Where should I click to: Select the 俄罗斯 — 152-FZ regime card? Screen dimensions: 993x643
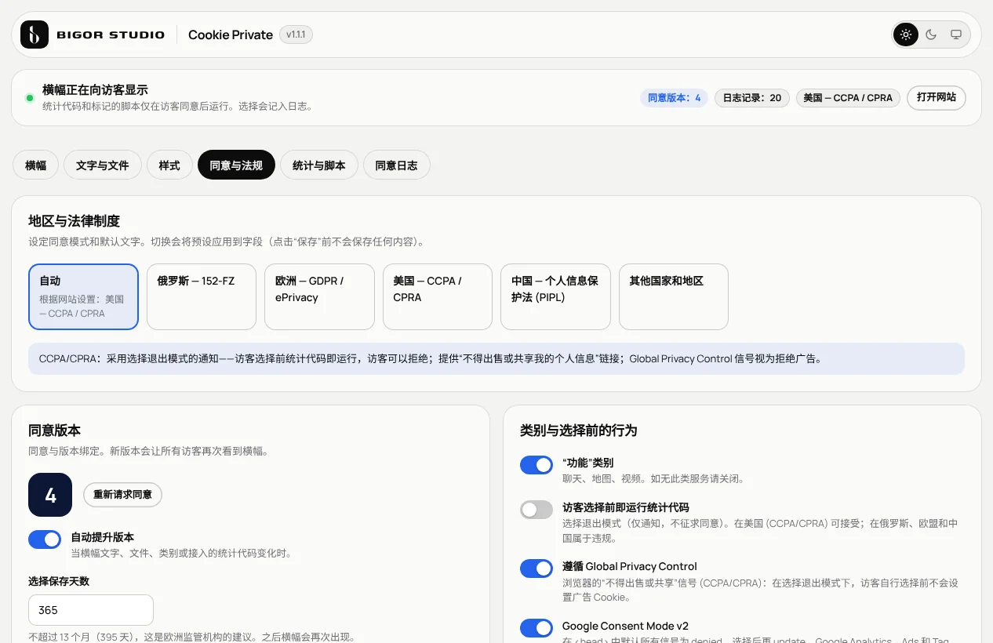point(202,296)
